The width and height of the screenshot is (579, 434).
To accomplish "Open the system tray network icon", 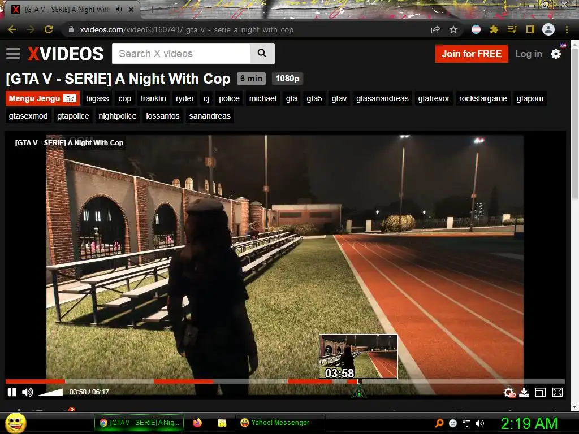I will point(466,423).
